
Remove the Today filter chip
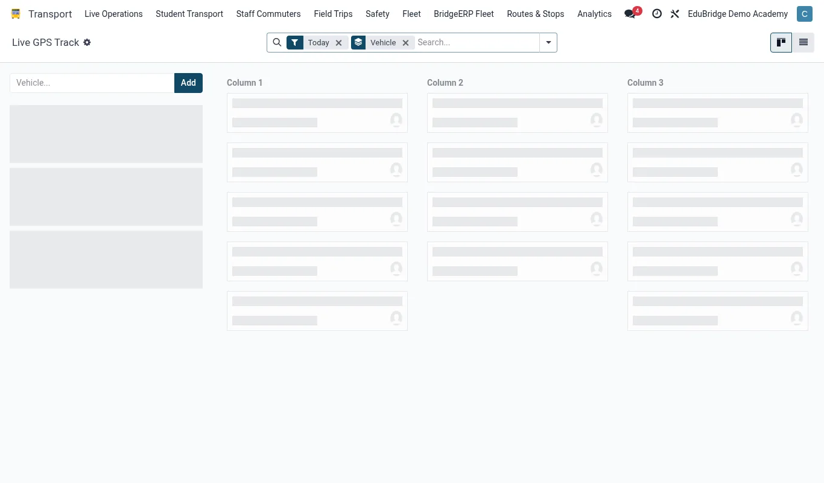tap(339, 43)
